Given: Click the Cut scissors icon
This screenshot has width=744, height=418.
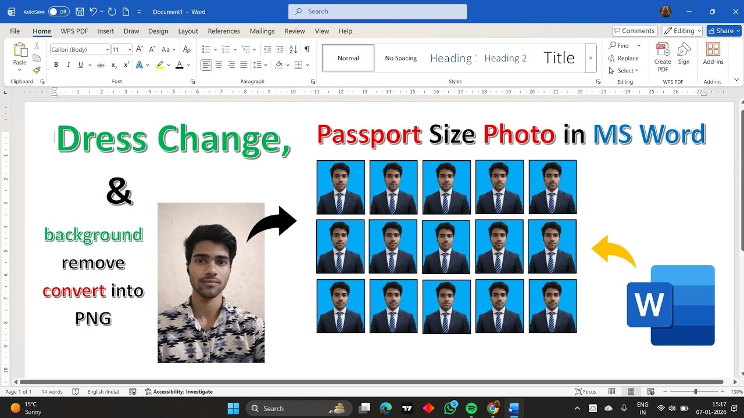Looking at the screenshot, I should click(x=37, y=45).
